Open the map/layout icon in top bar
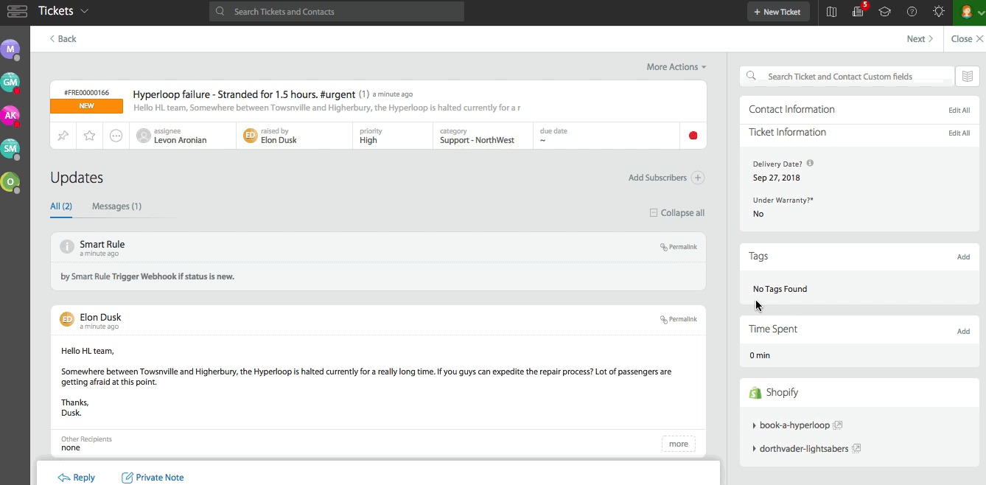Viewport: 986px width, 485px height. coord(831,12)
